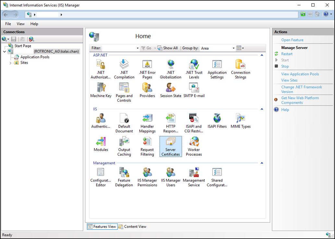The image size is (335, 239).
Task: Open ISAPI and CGI Restrictions
Action: (x=194, y=123)
